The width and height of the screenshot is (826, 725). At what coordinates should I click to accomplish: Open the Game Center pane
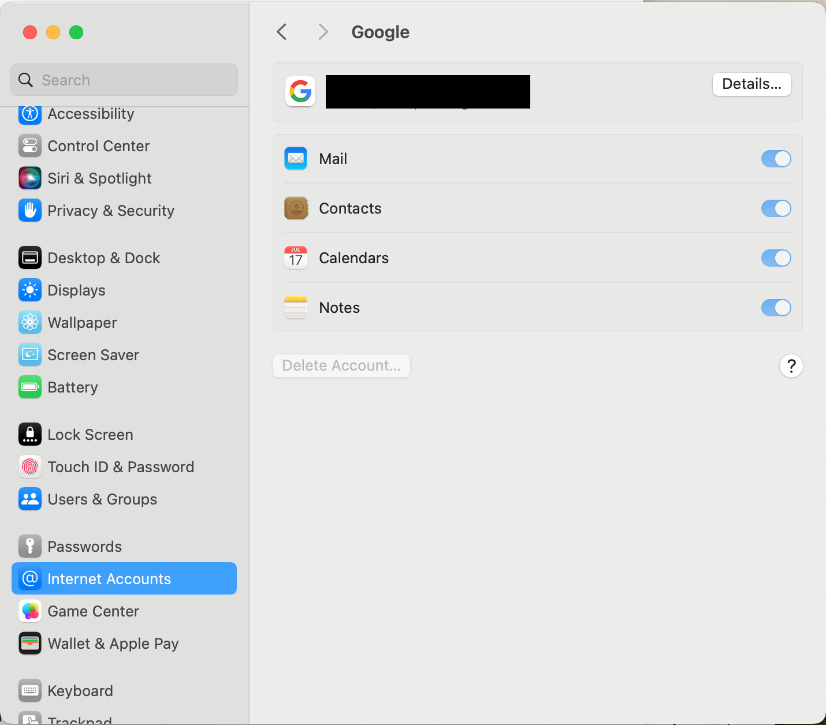click(124, 611)
